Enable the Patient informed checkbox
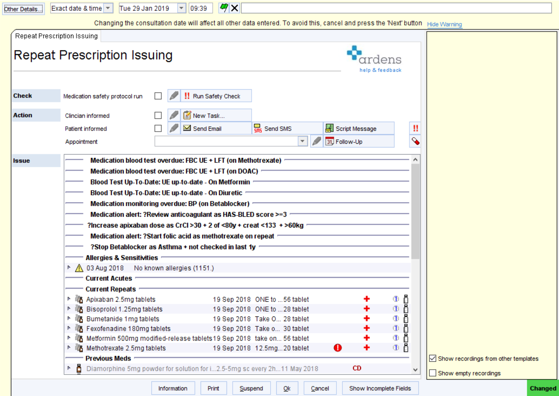This screenshot has height=396, width=559. [158, 128]
